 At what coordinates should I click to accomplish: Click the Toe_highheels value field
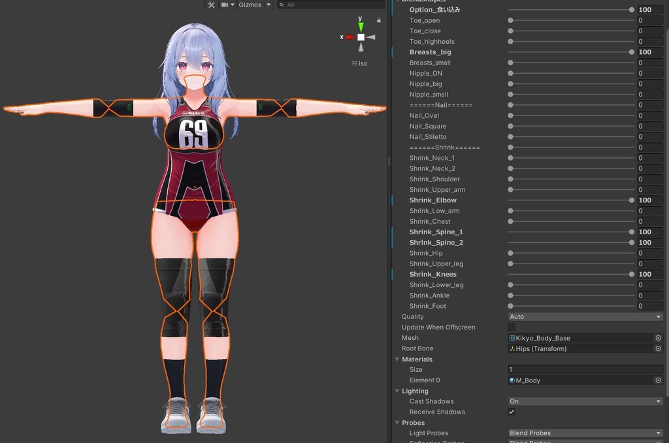(x=650, y=41)
